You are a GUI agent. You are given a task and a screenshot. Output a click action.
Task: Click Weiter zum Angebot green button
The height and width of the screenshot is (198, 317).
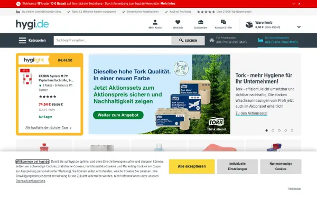(118, 115)
